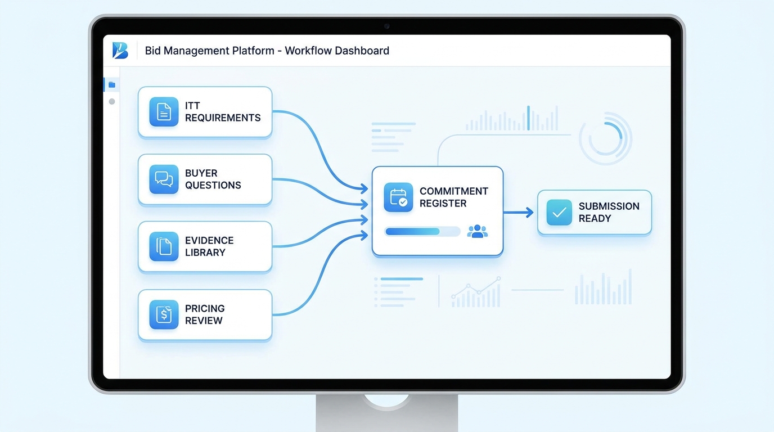
Task: Click the Pricing Review dollar icon
Action: point(164,314)
